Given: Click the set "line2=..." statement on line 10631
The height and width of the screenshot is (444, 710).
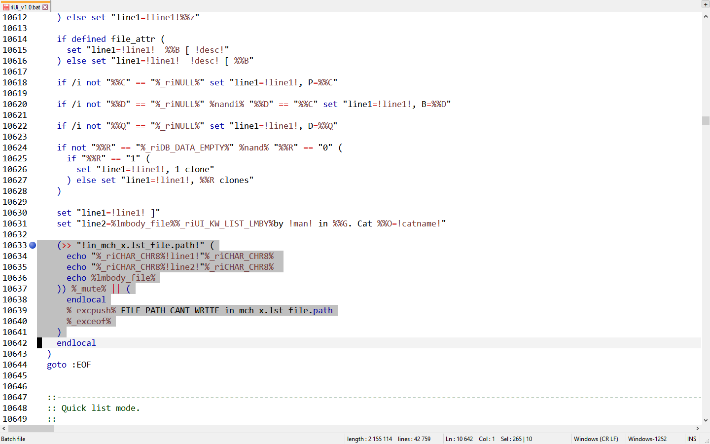Looking at the screenshot, I should coord(251,223).
